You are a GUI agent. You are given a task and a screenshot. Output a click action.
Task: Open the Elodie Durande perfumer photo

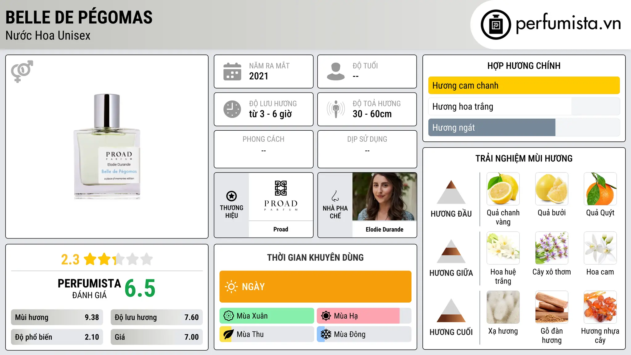coord(385,197)
